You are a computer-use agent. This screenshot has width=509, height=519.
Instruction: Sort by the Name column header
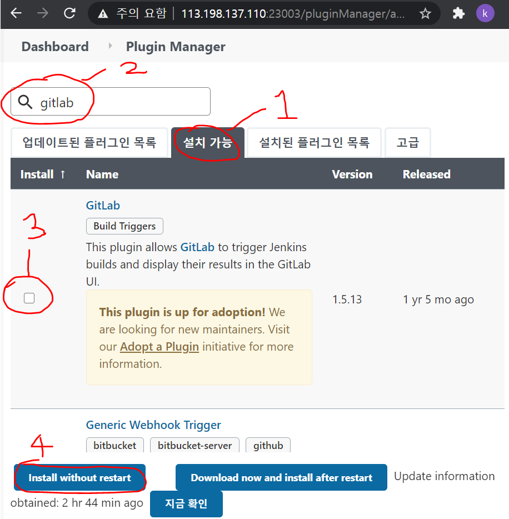102,174
